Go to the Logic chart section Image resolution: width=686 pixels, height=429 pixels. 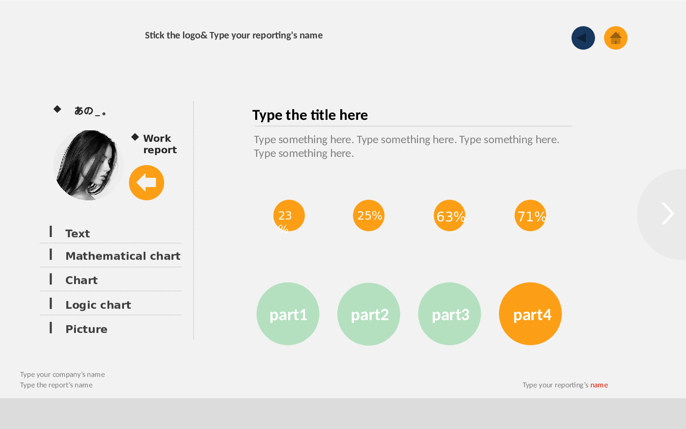click(98, 305)
